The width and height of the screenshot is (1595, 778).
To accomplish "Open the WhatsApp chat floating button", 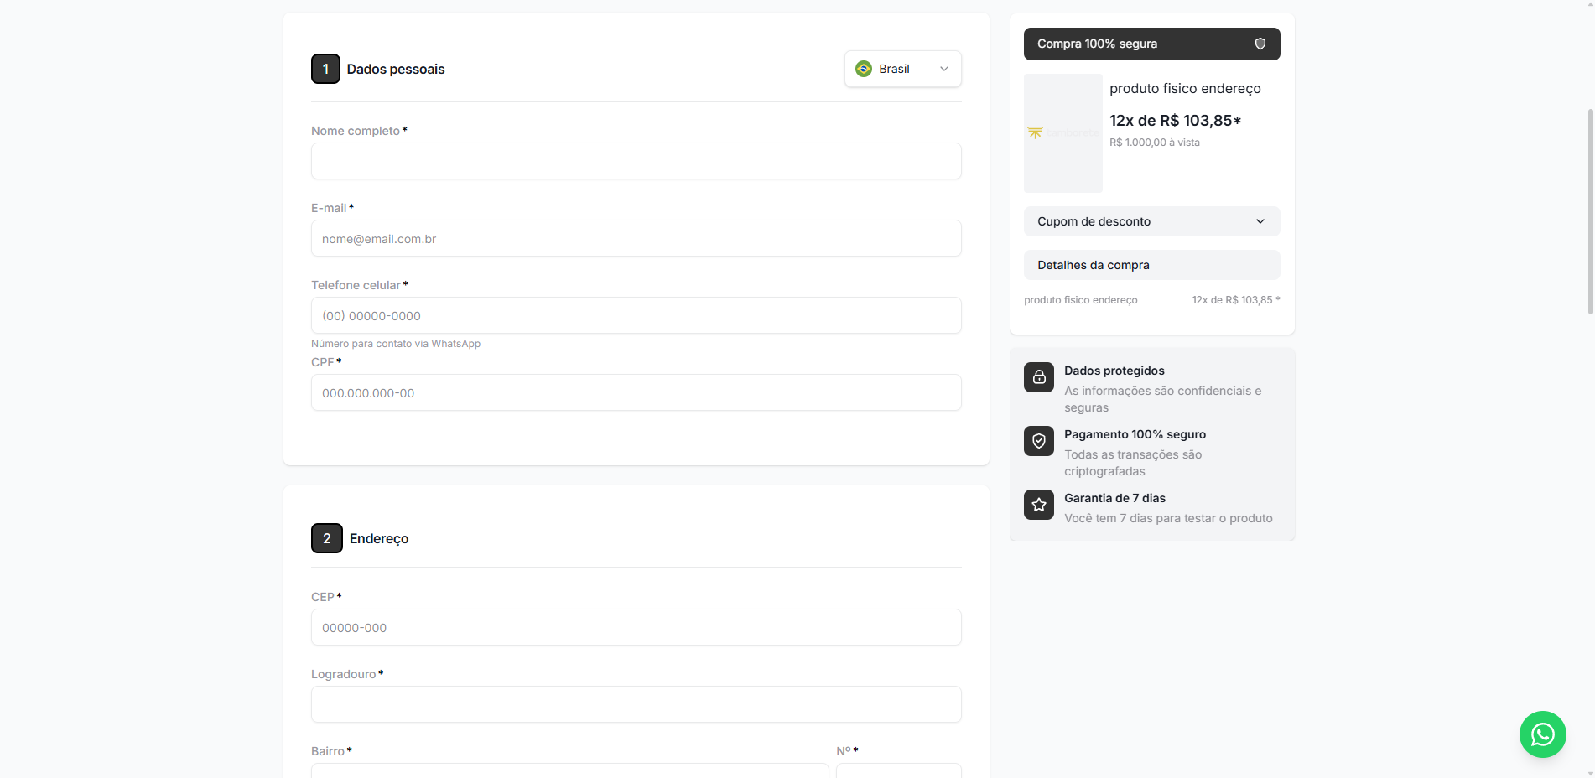I will (x=1542, y=734).
